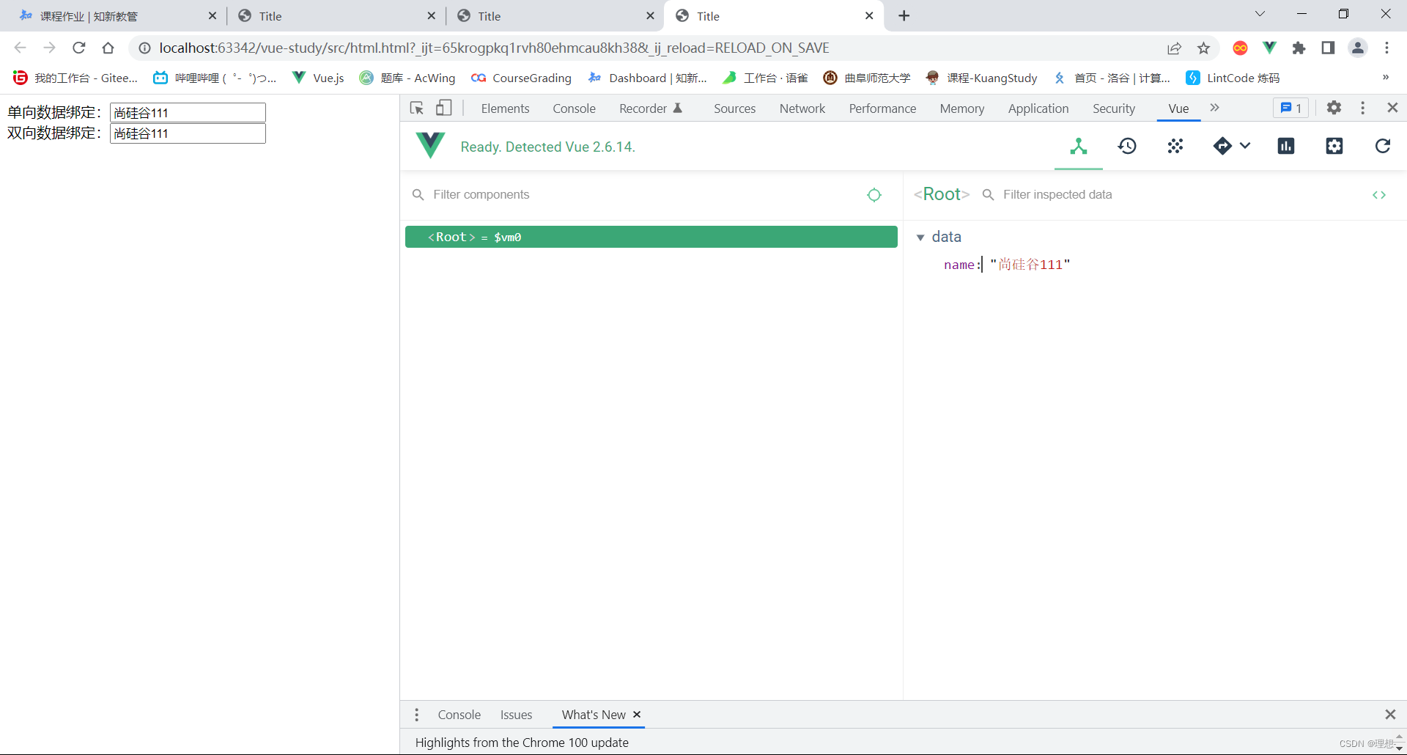Open DevTools three-dot customize menu
Image resolution: width=1407 pixels, height=755 pixels.
pos(1362,108)
